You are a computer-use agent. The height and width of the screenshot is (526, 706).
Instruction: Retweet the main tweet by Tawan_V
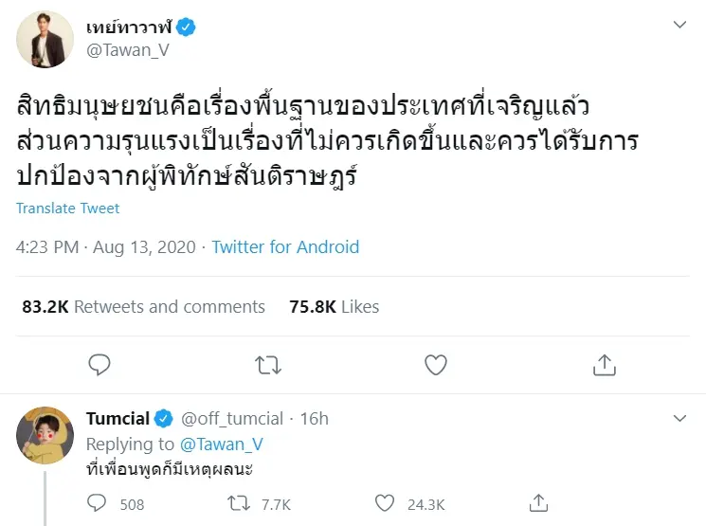pos(268,365)
